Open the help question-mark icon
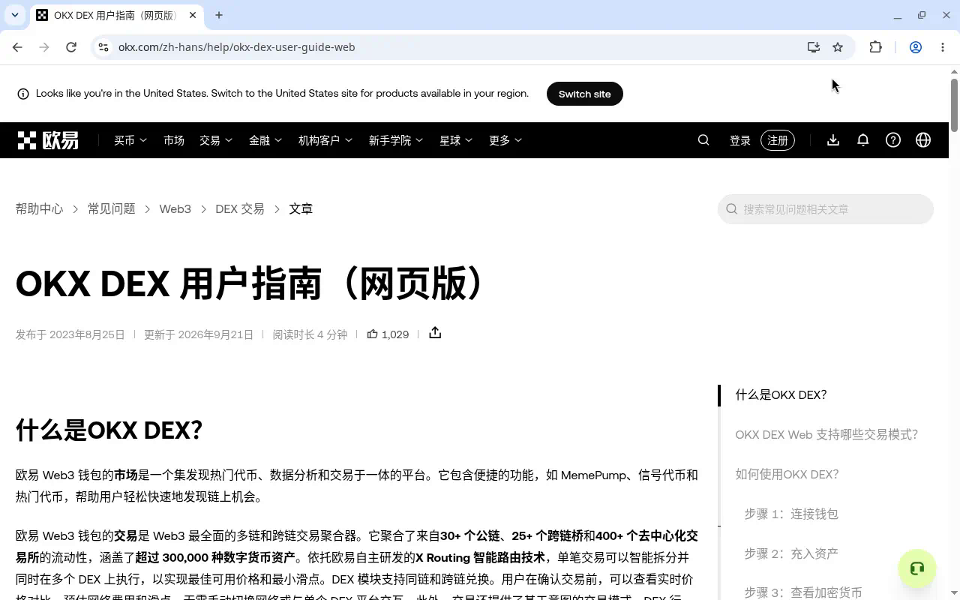 point(893,140)
